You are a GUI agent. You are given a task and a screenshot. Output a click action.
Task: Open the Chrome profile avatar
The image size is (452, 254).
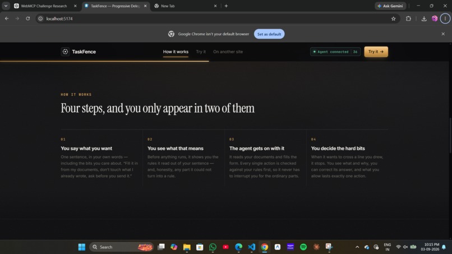point(435,19)
